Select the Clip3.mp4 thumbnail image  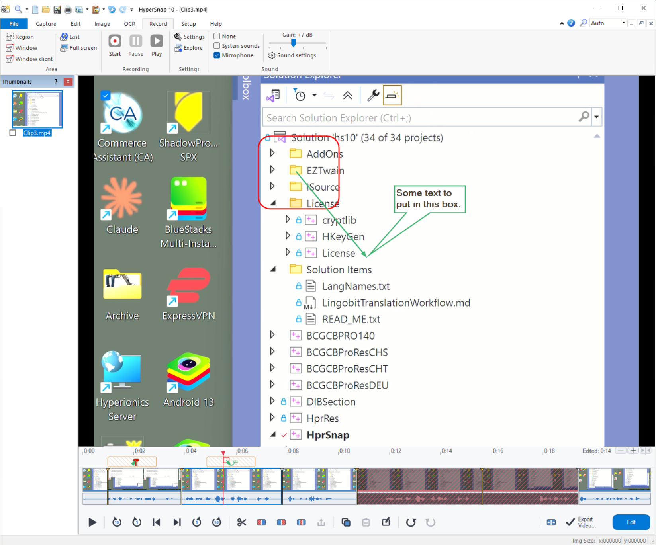(37, 109)
